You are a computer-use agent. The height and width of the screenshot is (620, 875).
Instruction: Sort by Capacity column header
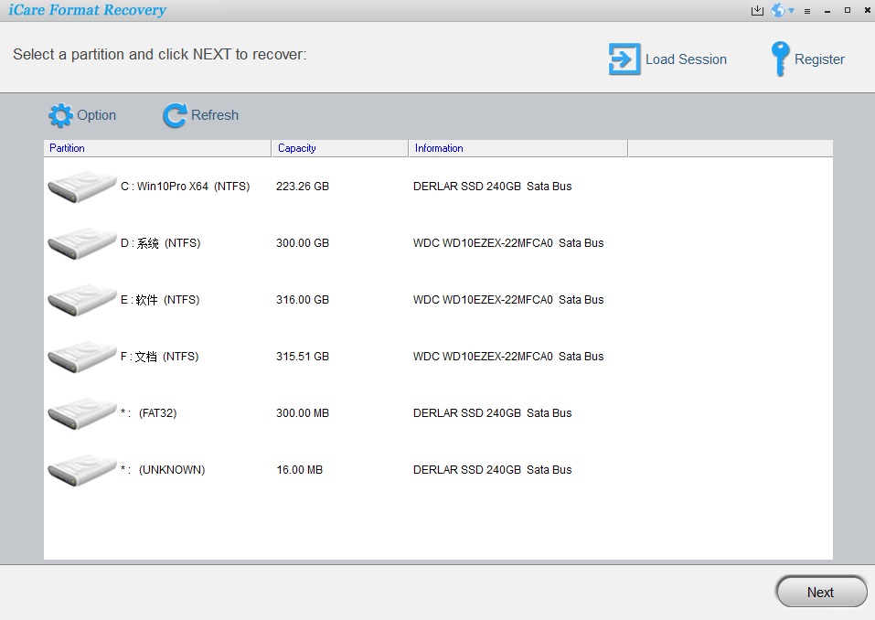[340, 148]
